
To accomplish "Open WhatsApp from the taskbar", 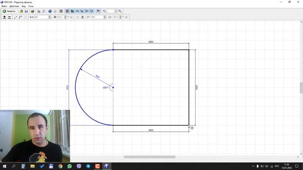I will pyautogui.click(x=70, y=166).
